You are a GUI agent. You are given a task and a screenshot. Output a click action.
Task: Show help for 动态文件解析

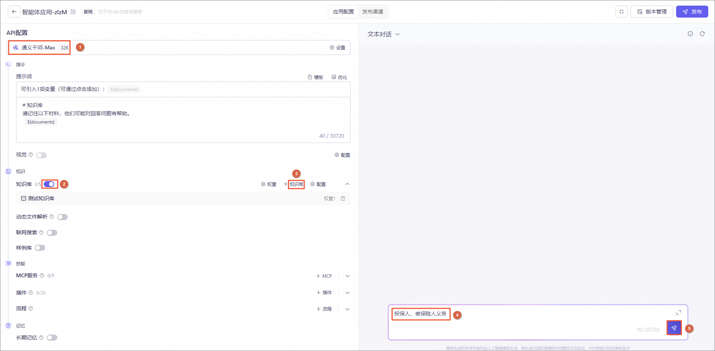(52, 217)
